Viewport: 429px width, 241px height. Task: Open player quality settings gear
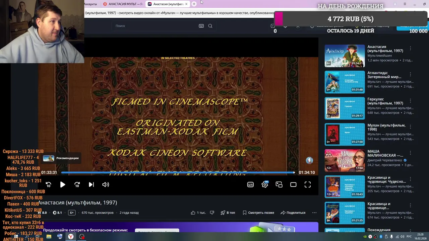click(x=265, y=184)
